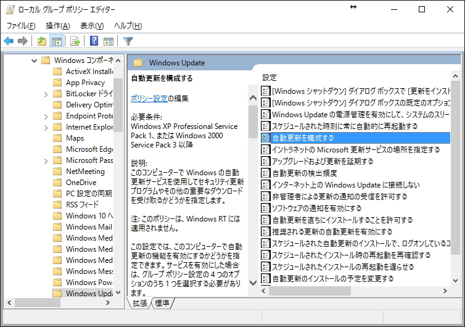The height and width of the screenshot is (327, 465).
Task: Expand the Endpoint Protection tree node
Action: point(46,117)
